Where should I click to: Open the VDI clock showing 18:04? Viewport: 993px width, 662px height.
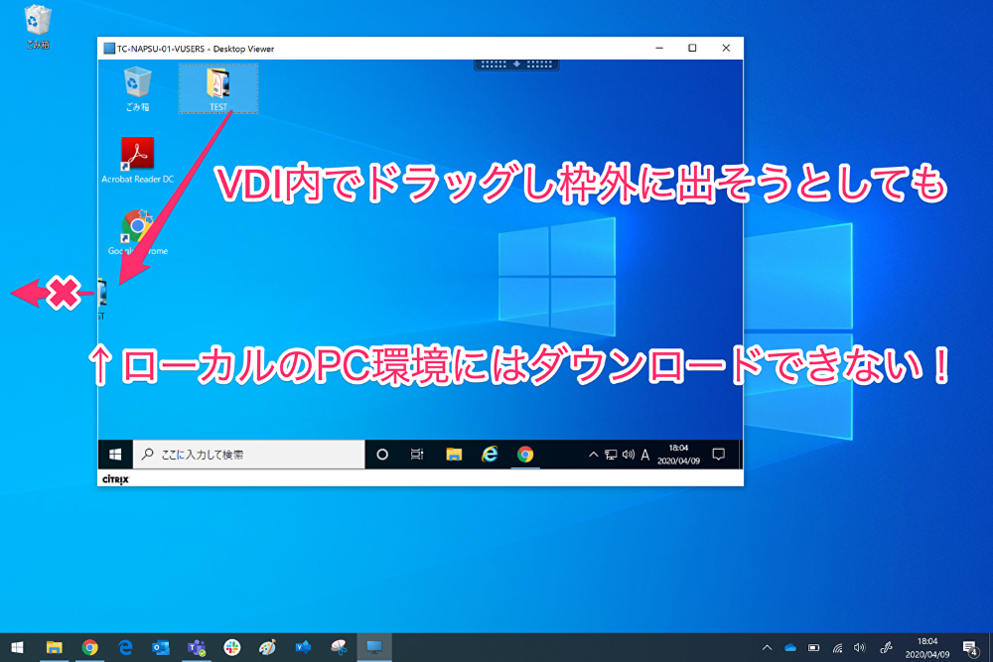pyautogui.click(x=678, y=455)
